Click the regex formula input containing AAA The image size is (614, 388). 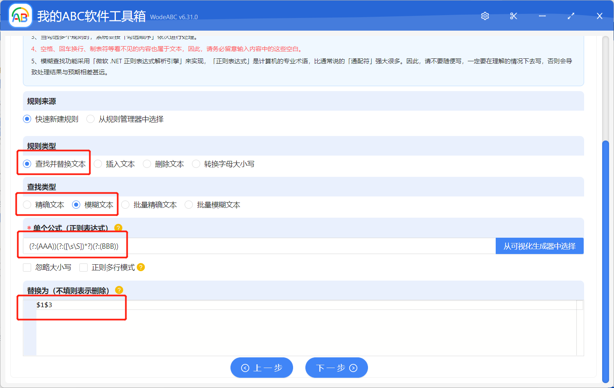(164, 246)
